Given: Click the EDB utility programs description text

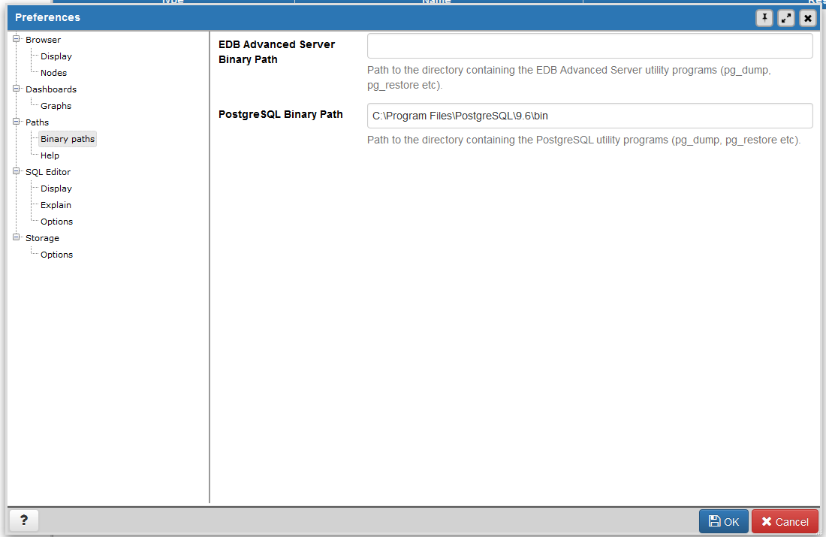Looking at the screenshot, I should pyautogui.click(x=569, y=77).
